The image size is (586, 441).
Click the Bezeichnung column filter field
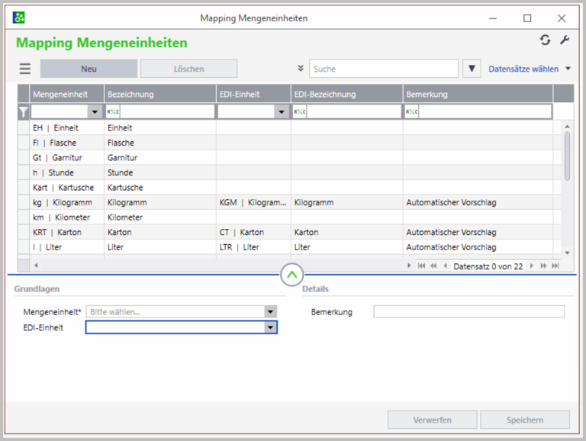point(167,111)
